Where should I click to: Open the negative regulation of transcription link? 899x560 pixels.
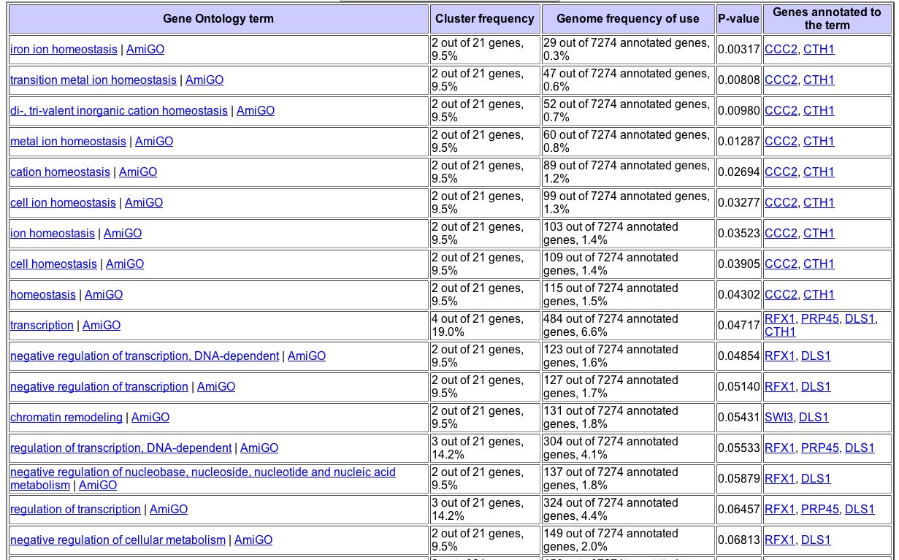click(x=99, y=387)
